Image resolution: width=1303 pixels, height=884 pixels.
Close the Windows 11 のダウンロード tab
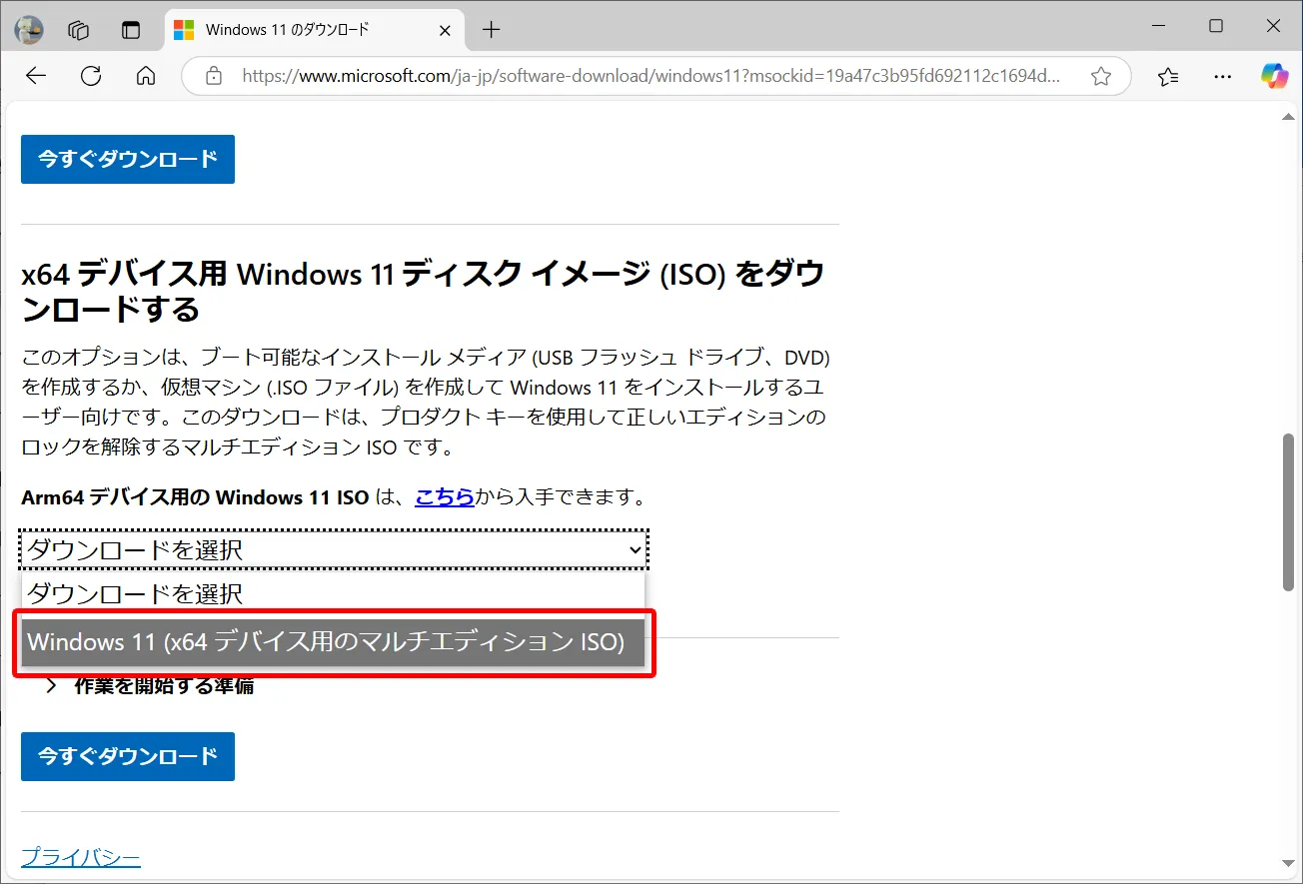[x=446, y=30]
